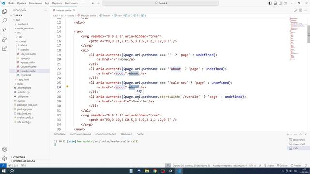Open the Переход menu
The height and width of the screenshot is (174, 310).
click(x=57, y=3)
